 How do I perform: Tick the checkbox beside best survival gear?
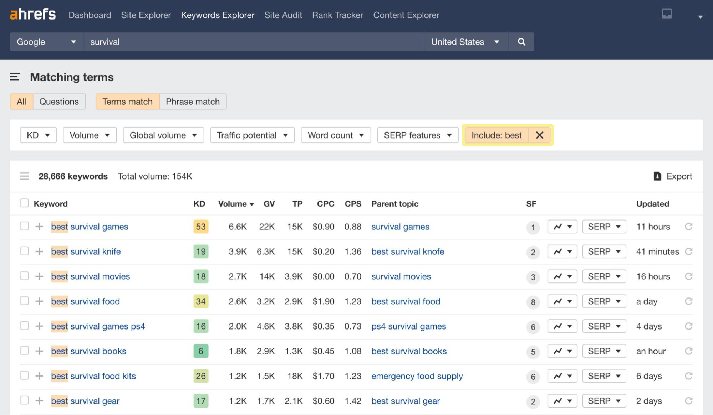(x=24, y=400)
